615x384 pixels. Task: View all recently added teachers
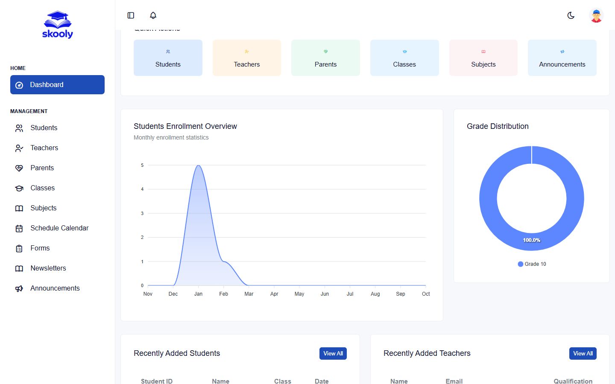tap(583, 353)
